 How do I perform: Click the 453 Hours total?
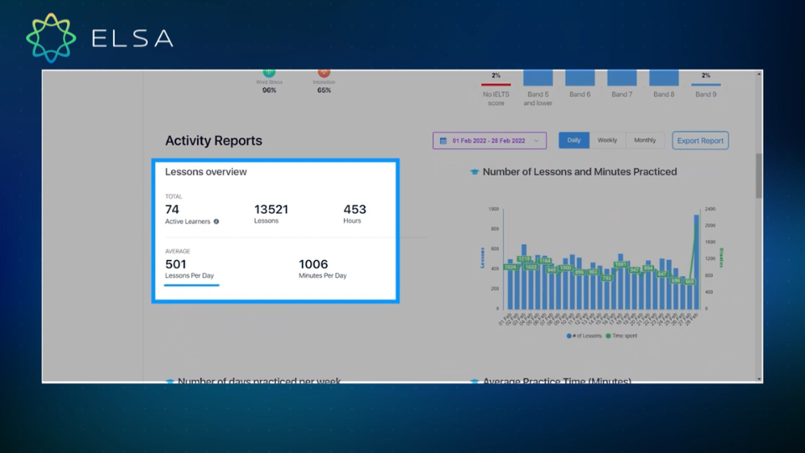[x=355, y=210]
